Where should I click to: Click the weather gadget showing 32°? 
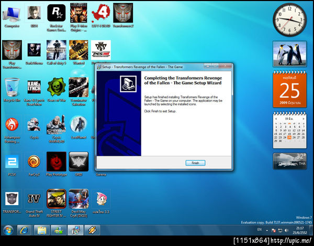coord(289,161)
